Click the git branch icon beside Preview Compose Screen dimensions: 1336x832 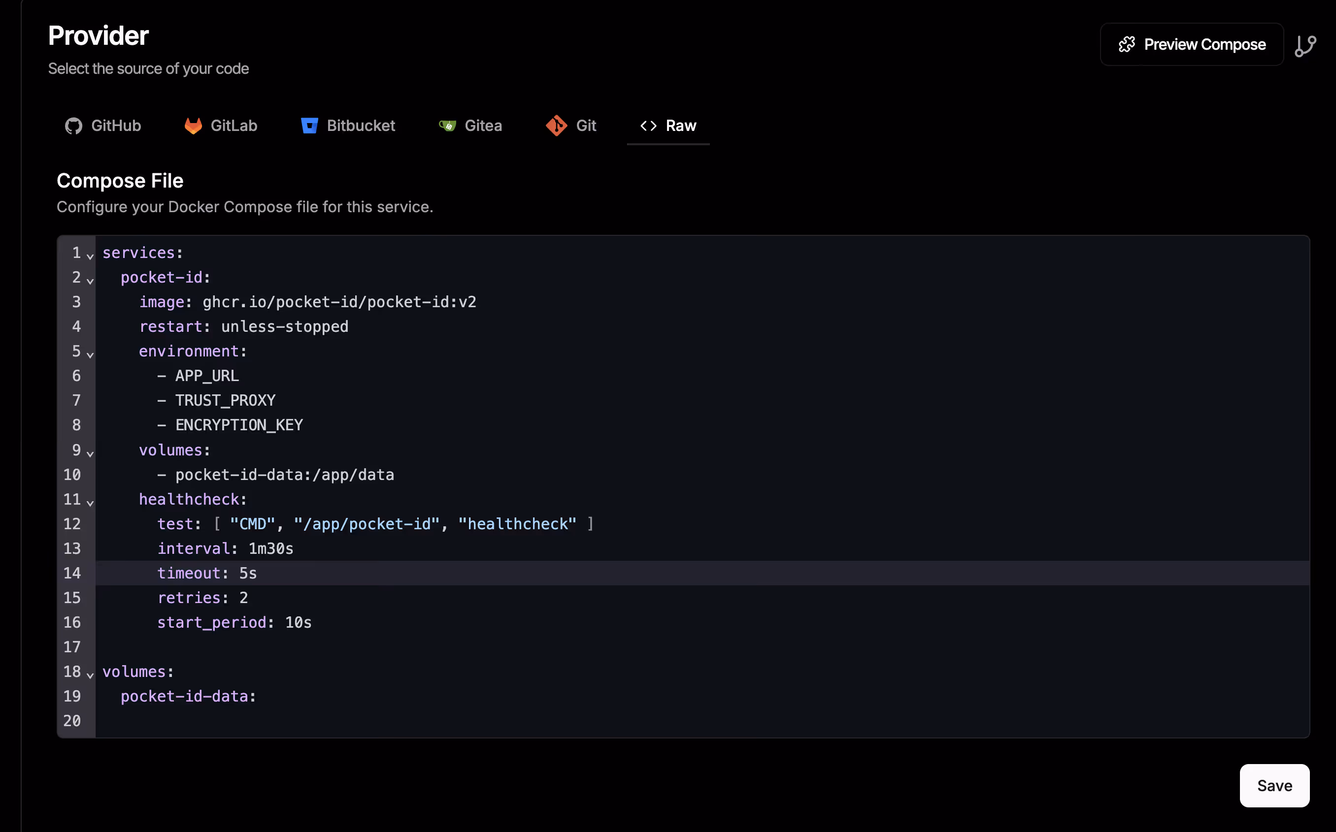tap(1305, 46)
